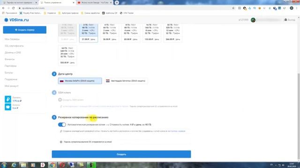This screenshot has width=300, height=168.
Task: Select the greyed-out 1 GB RAM plan
Action: coord(67,33)
